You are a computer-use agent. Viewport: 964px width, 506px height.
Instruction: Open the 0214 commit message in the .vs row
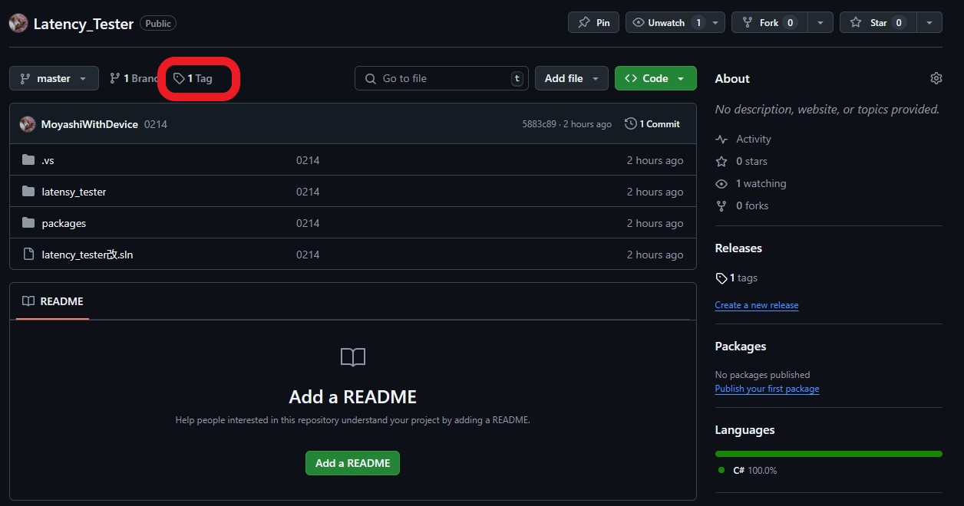[308, 160]
